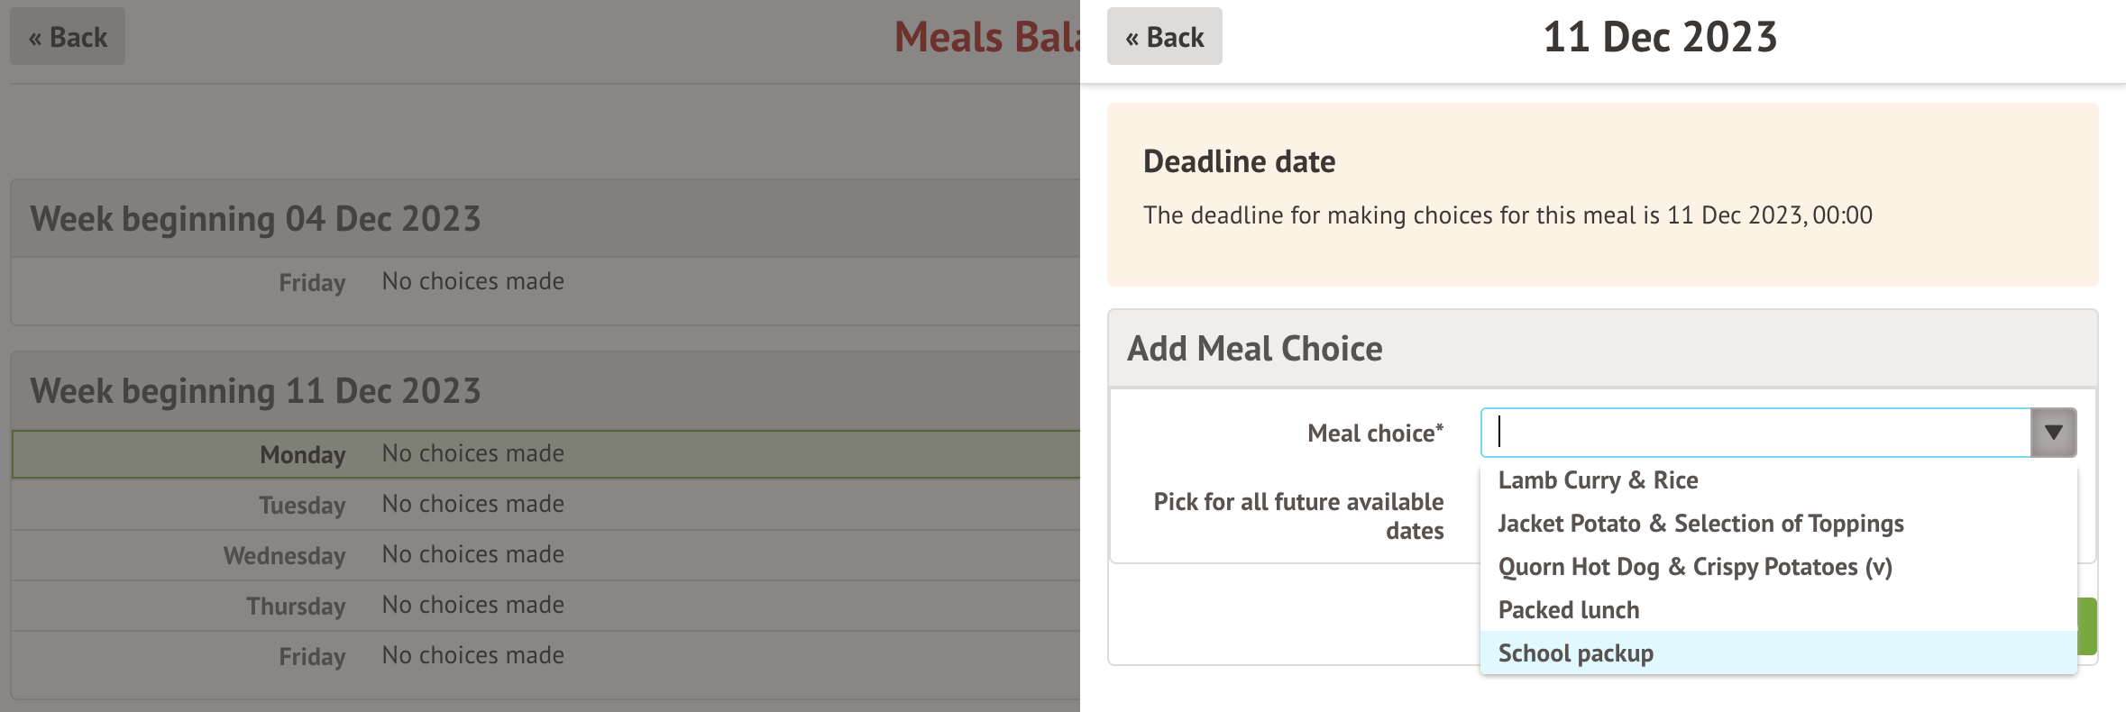Click the green button beside the dropdown list

click(x=2087, y=625)
